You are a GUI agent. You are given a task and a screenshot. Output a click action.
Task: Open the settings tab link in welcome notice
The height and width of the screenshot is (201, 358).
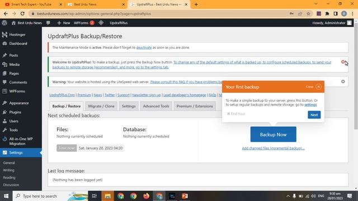(192, 65)
